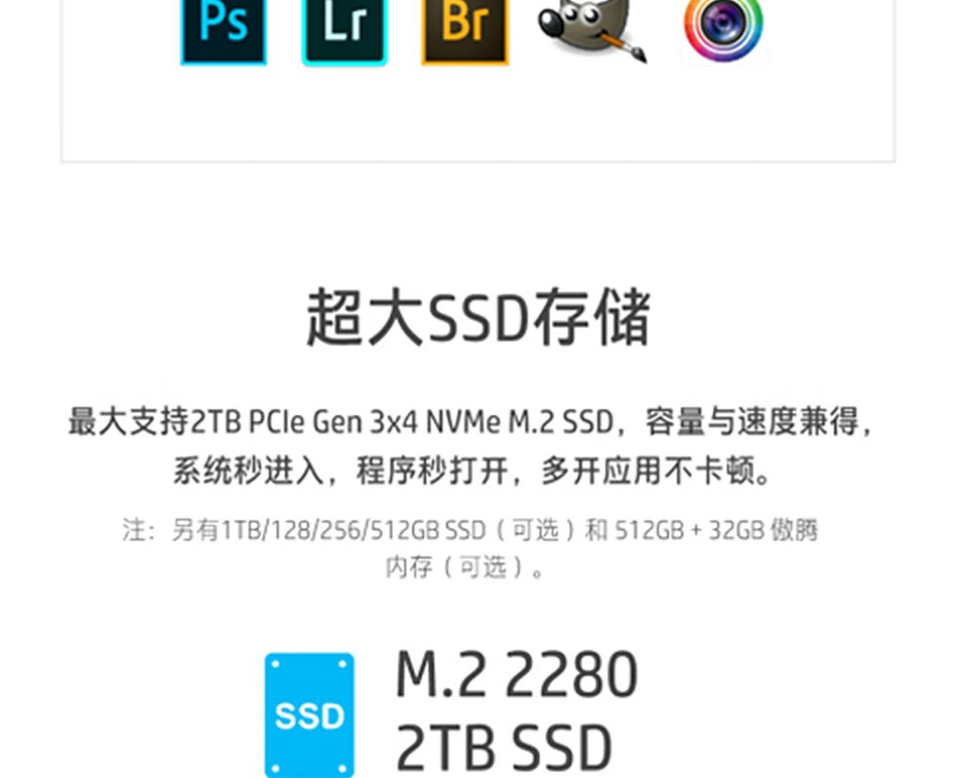Viewport: 958px width, 778px height.
Task: Click the 512GB + 32GB 傲腾 text
Action: pos(716,530)
